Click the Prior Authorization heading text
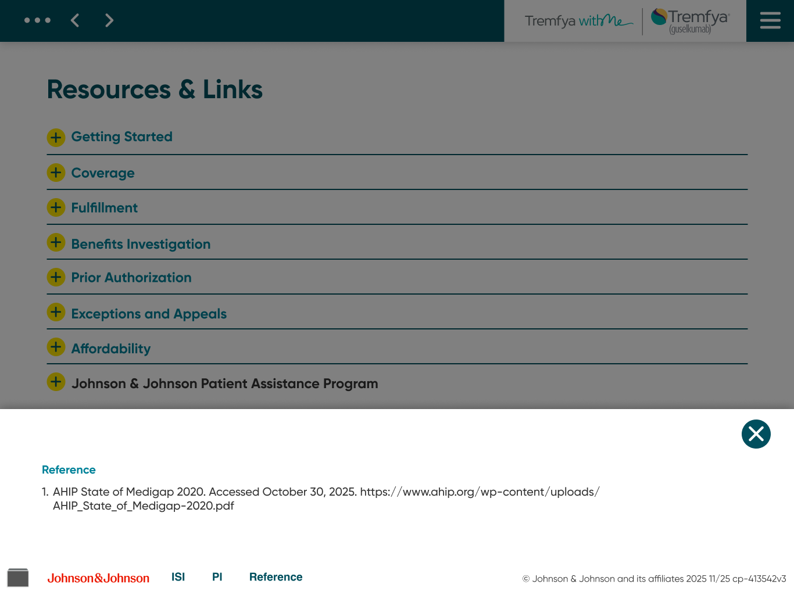This screenshot has width=794, height=595. (131, 278)
